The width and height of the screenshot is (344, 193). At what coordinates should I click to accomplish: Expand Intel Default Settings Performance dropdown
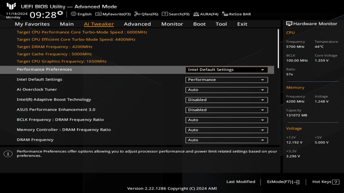tap(227, 80)
